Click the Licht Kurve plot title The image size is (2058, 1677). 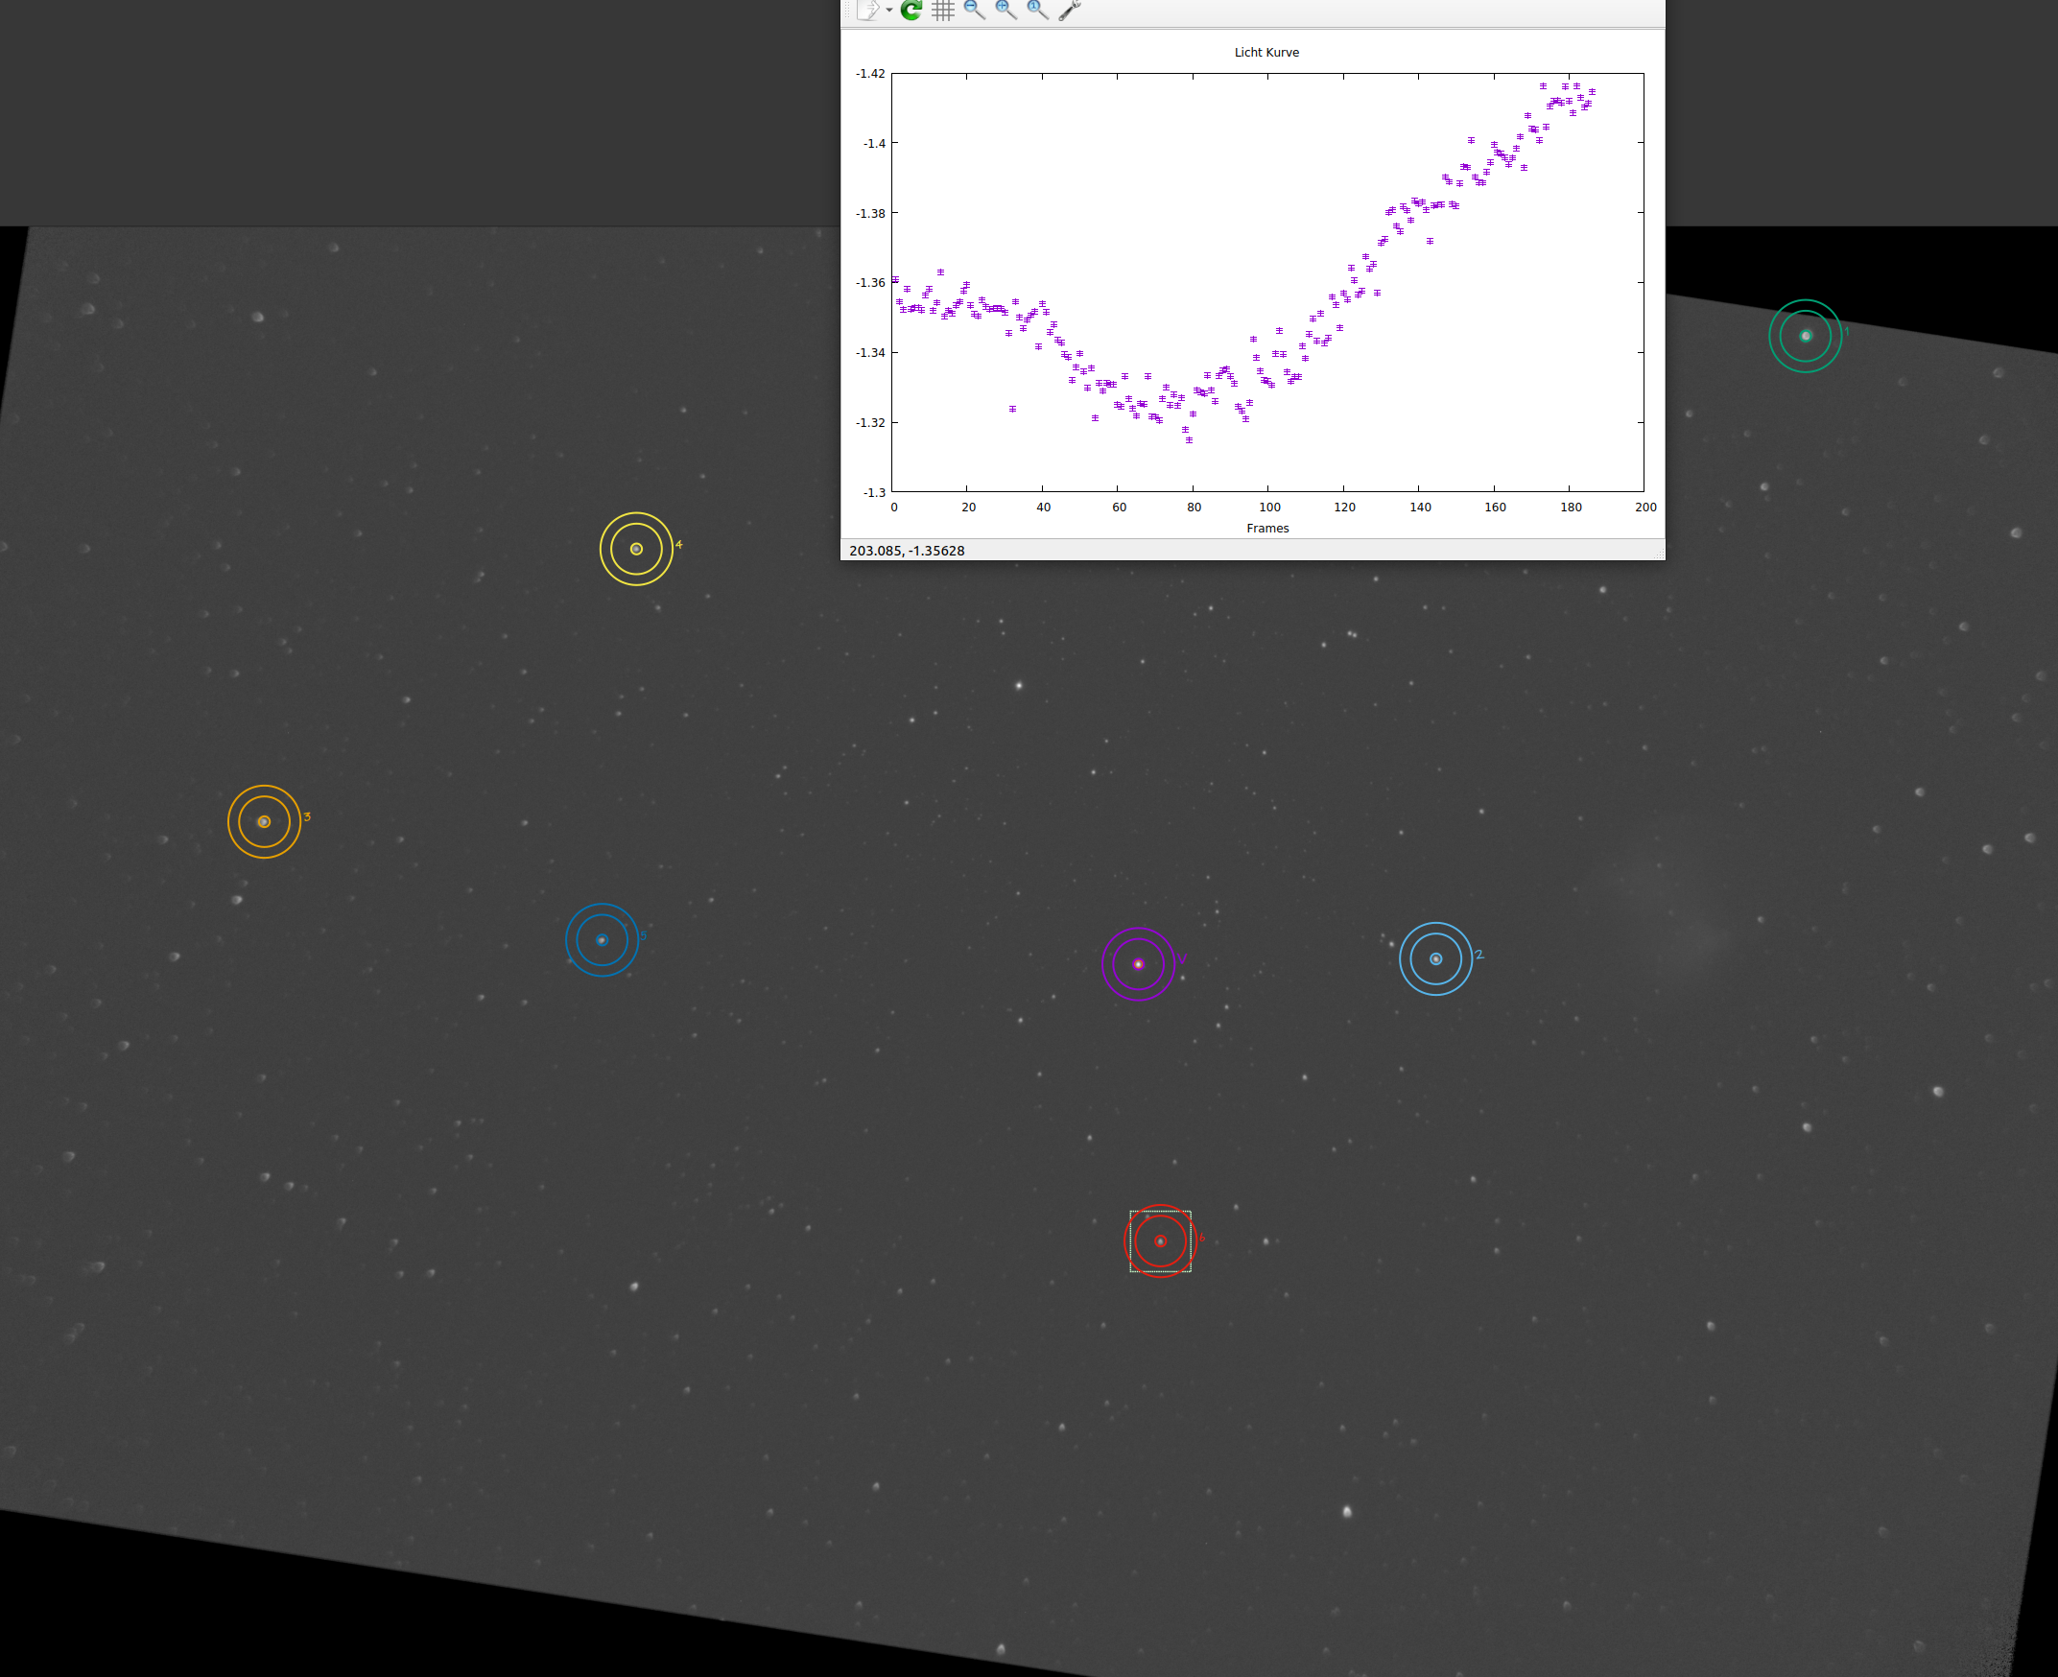[1266, 52]
